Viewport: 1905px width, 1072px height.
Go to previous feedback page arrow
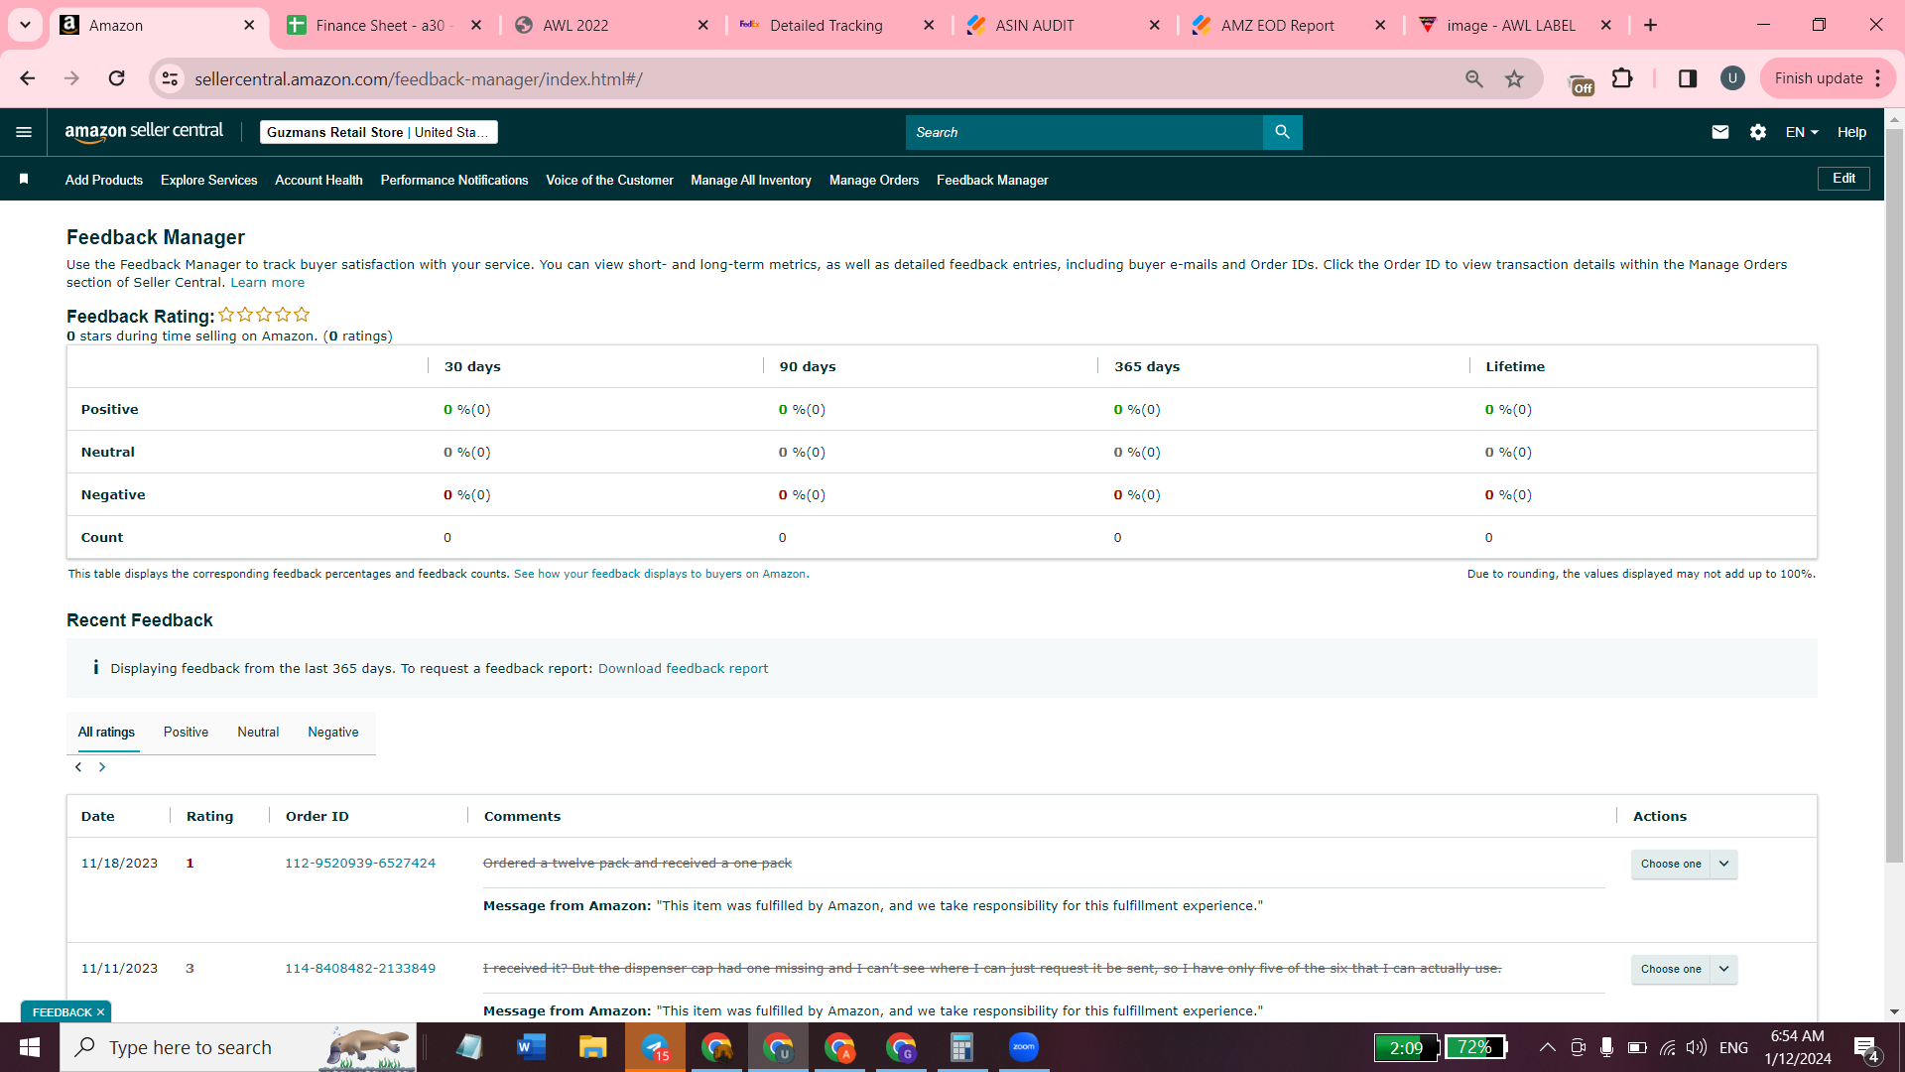click(78, 767)
